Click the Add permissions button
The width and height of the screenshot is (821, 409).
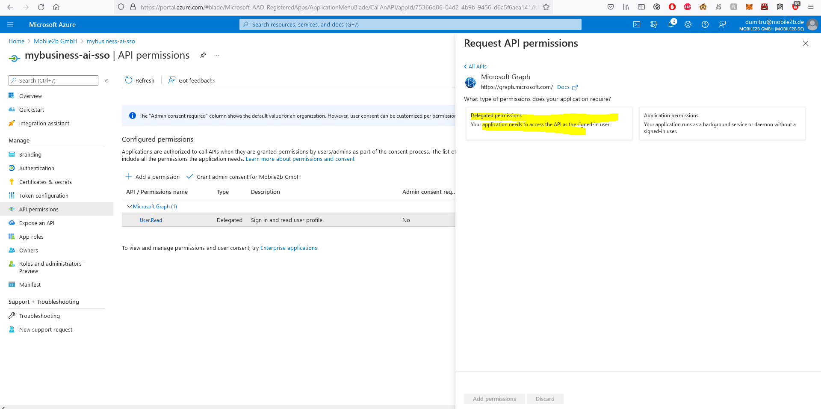494,398
